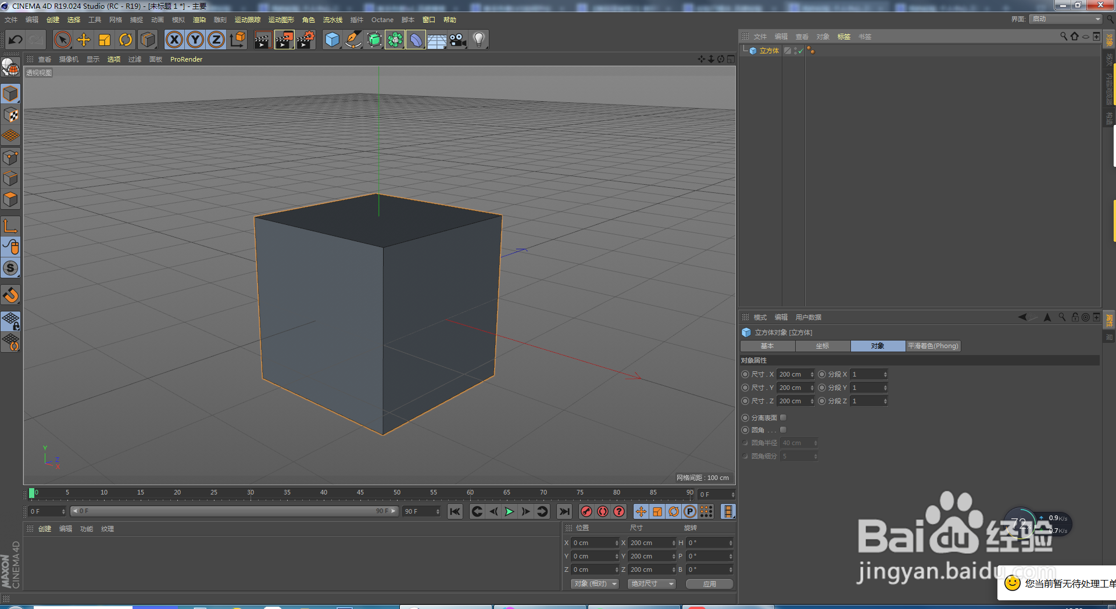Viewport: 1116px width, 609px height.
Task: Select the Phong tag on 立方体
Action: coord(811,51)
